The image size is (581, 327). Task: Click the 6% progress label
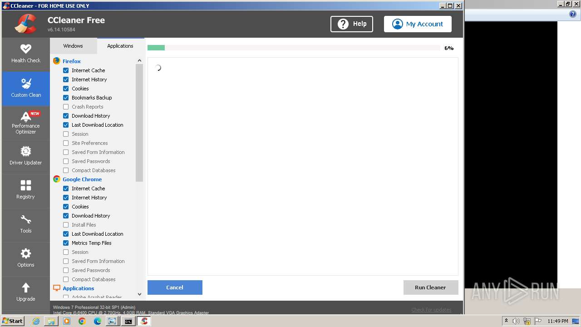coord(449,48)
